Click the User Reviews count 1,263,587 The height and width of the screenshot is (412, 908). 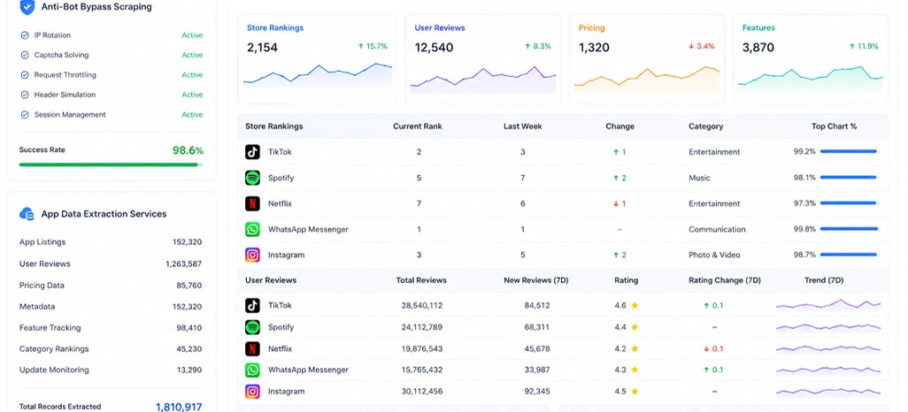click(183, 263)
